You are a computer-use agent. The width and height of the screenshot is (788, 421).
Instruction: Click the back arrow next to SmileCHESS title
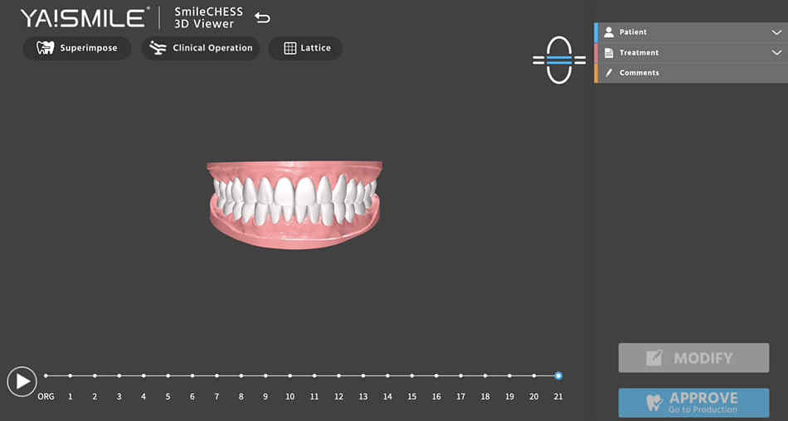click(x=262, y=18)
